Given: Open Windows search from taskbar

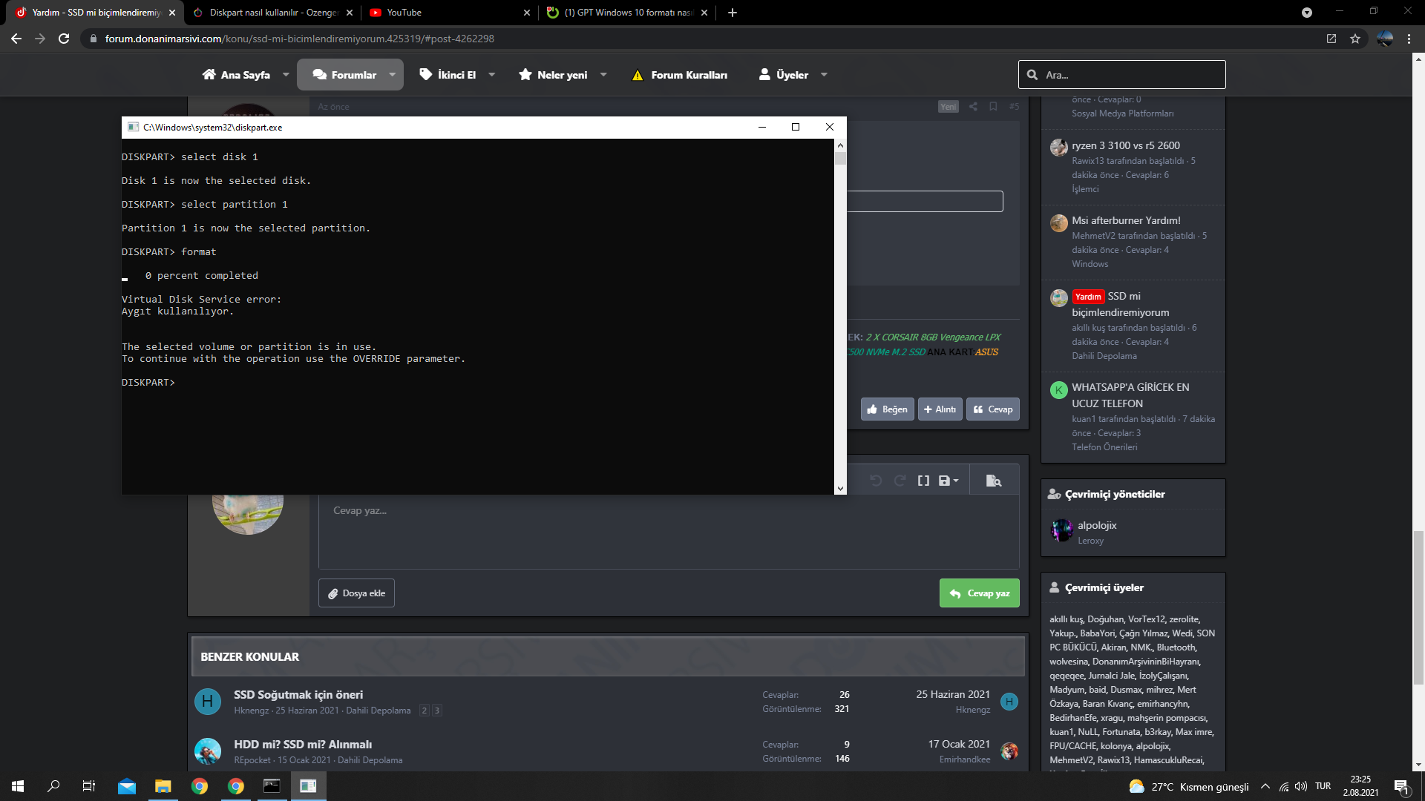Looking at the screenshot, I should (x=53, y=786).
